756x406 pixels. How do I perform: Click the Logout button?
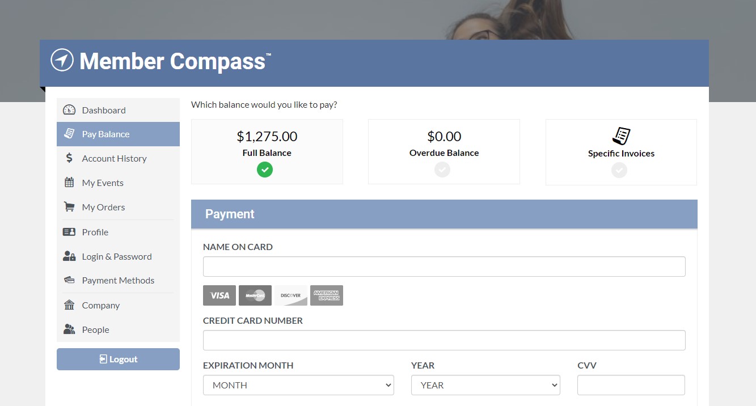point(118,359)
